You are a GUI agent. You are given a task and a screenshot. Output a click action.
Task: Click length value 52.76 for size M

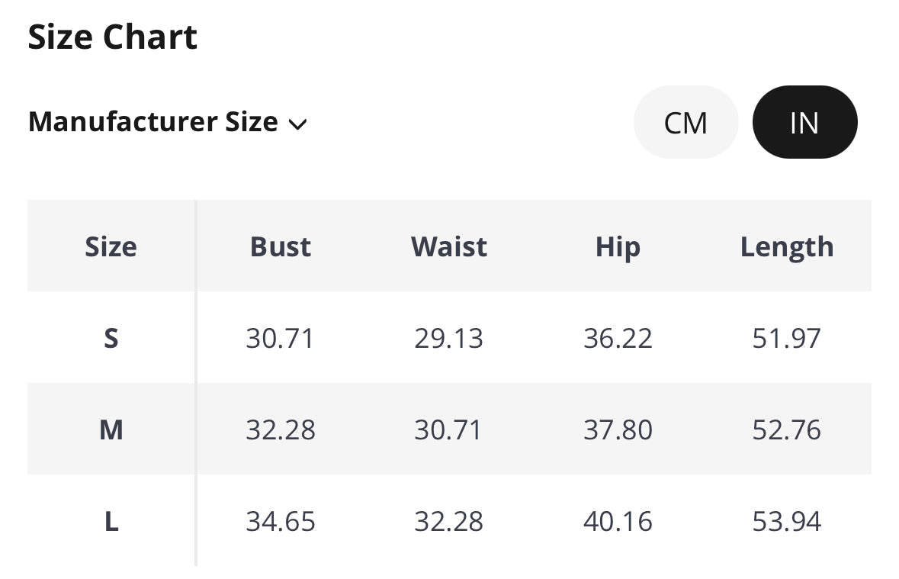(787, 430)
